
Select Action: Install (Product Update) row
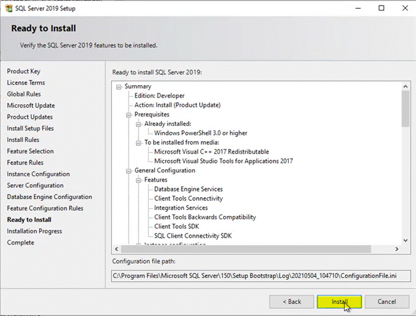tap(178, 105)
